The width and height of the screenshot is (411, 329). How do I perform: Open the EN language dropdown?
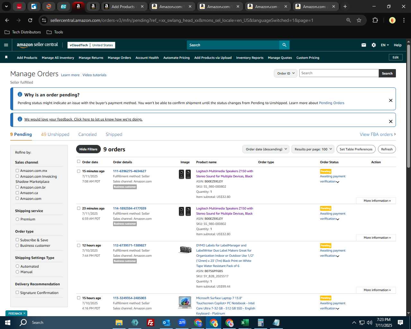click(385, 45)
